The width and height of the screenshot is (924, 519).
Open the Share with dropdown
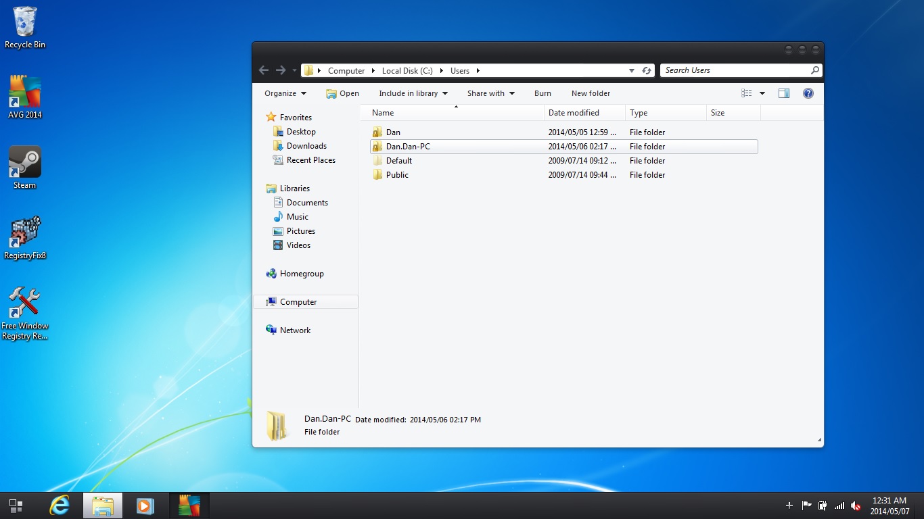pyautogui.click(x=491, y=93)
